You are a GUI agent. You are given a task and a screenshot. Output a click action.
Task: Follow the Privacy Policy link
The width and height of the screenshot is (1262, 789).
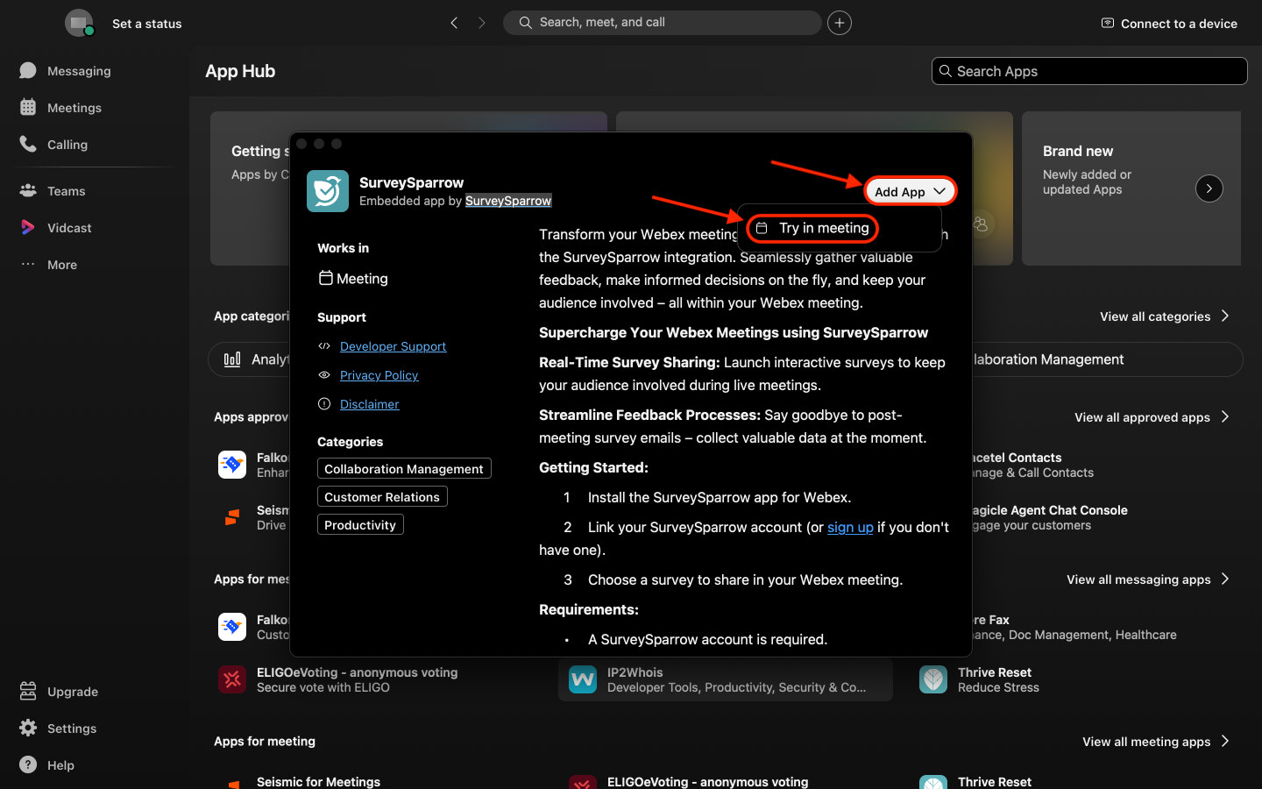[379, 375]
